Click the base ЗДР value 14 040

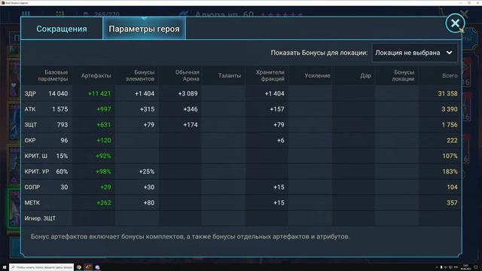coord(58,93)
